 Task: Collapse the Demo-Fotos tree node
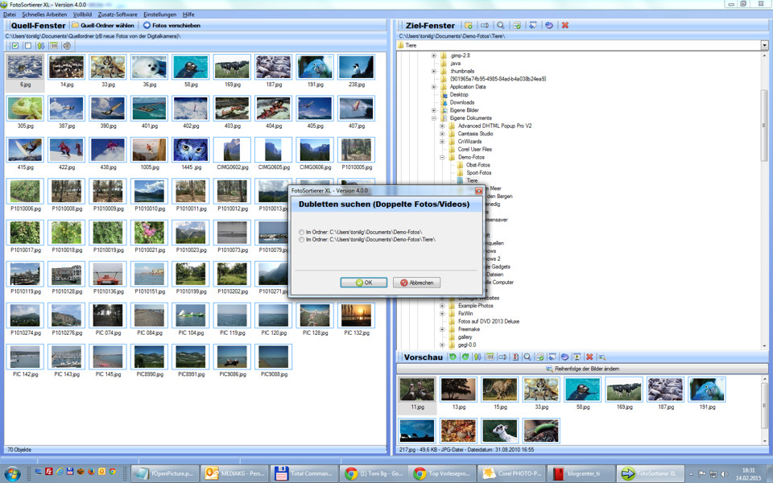click(x=441, y=157)
